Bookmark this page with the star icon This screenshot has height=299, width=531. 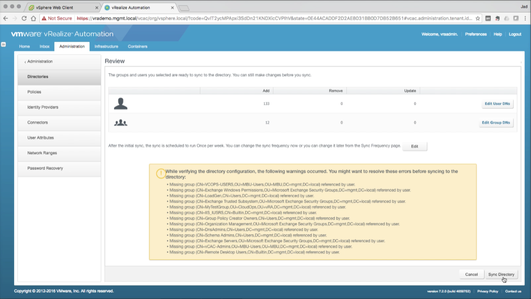coord(477,18)
